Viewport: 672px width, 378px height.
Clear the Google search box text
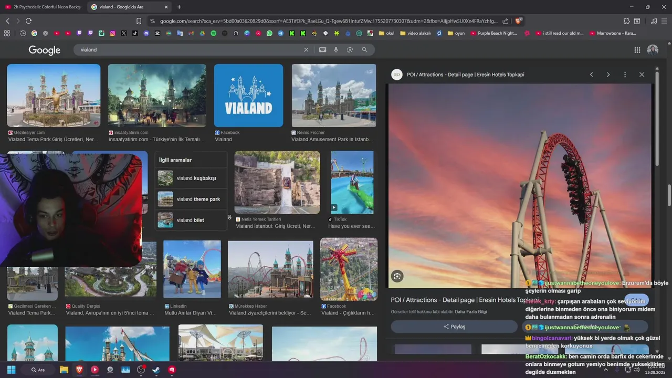click(306, 50)
